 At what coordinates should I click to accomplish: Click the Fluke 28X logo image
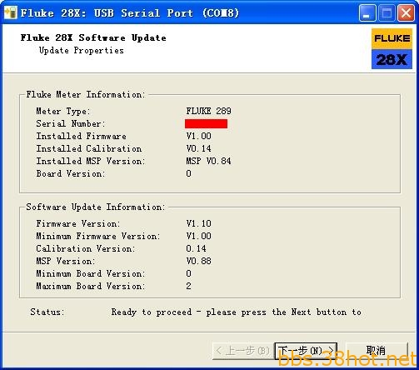click(x=392, y=48)
